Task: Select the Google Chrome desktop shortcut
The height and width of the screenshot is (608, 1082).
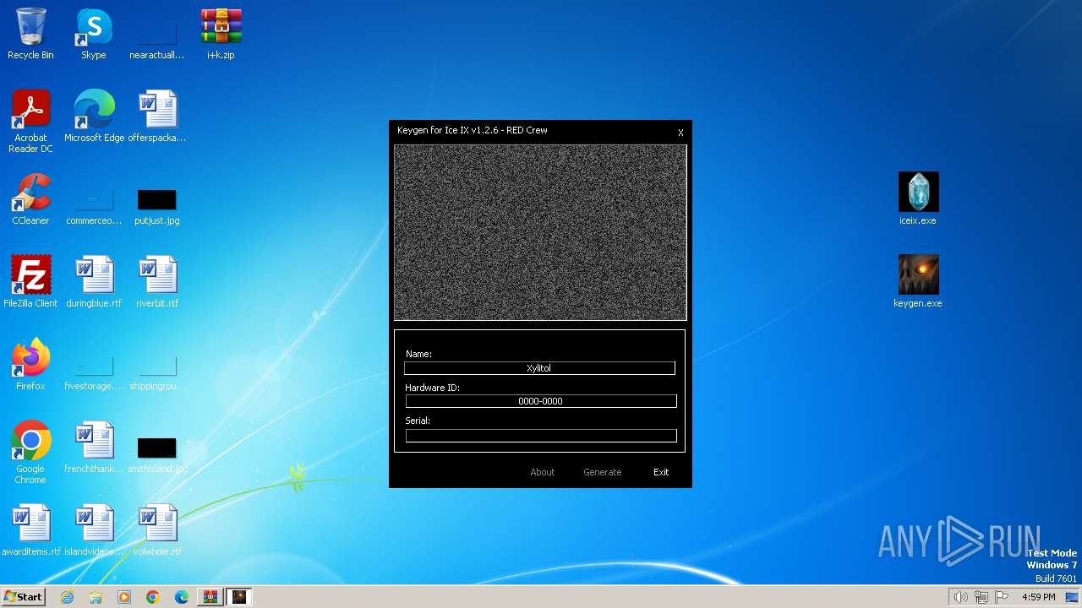Action: (x=30, y=453)
